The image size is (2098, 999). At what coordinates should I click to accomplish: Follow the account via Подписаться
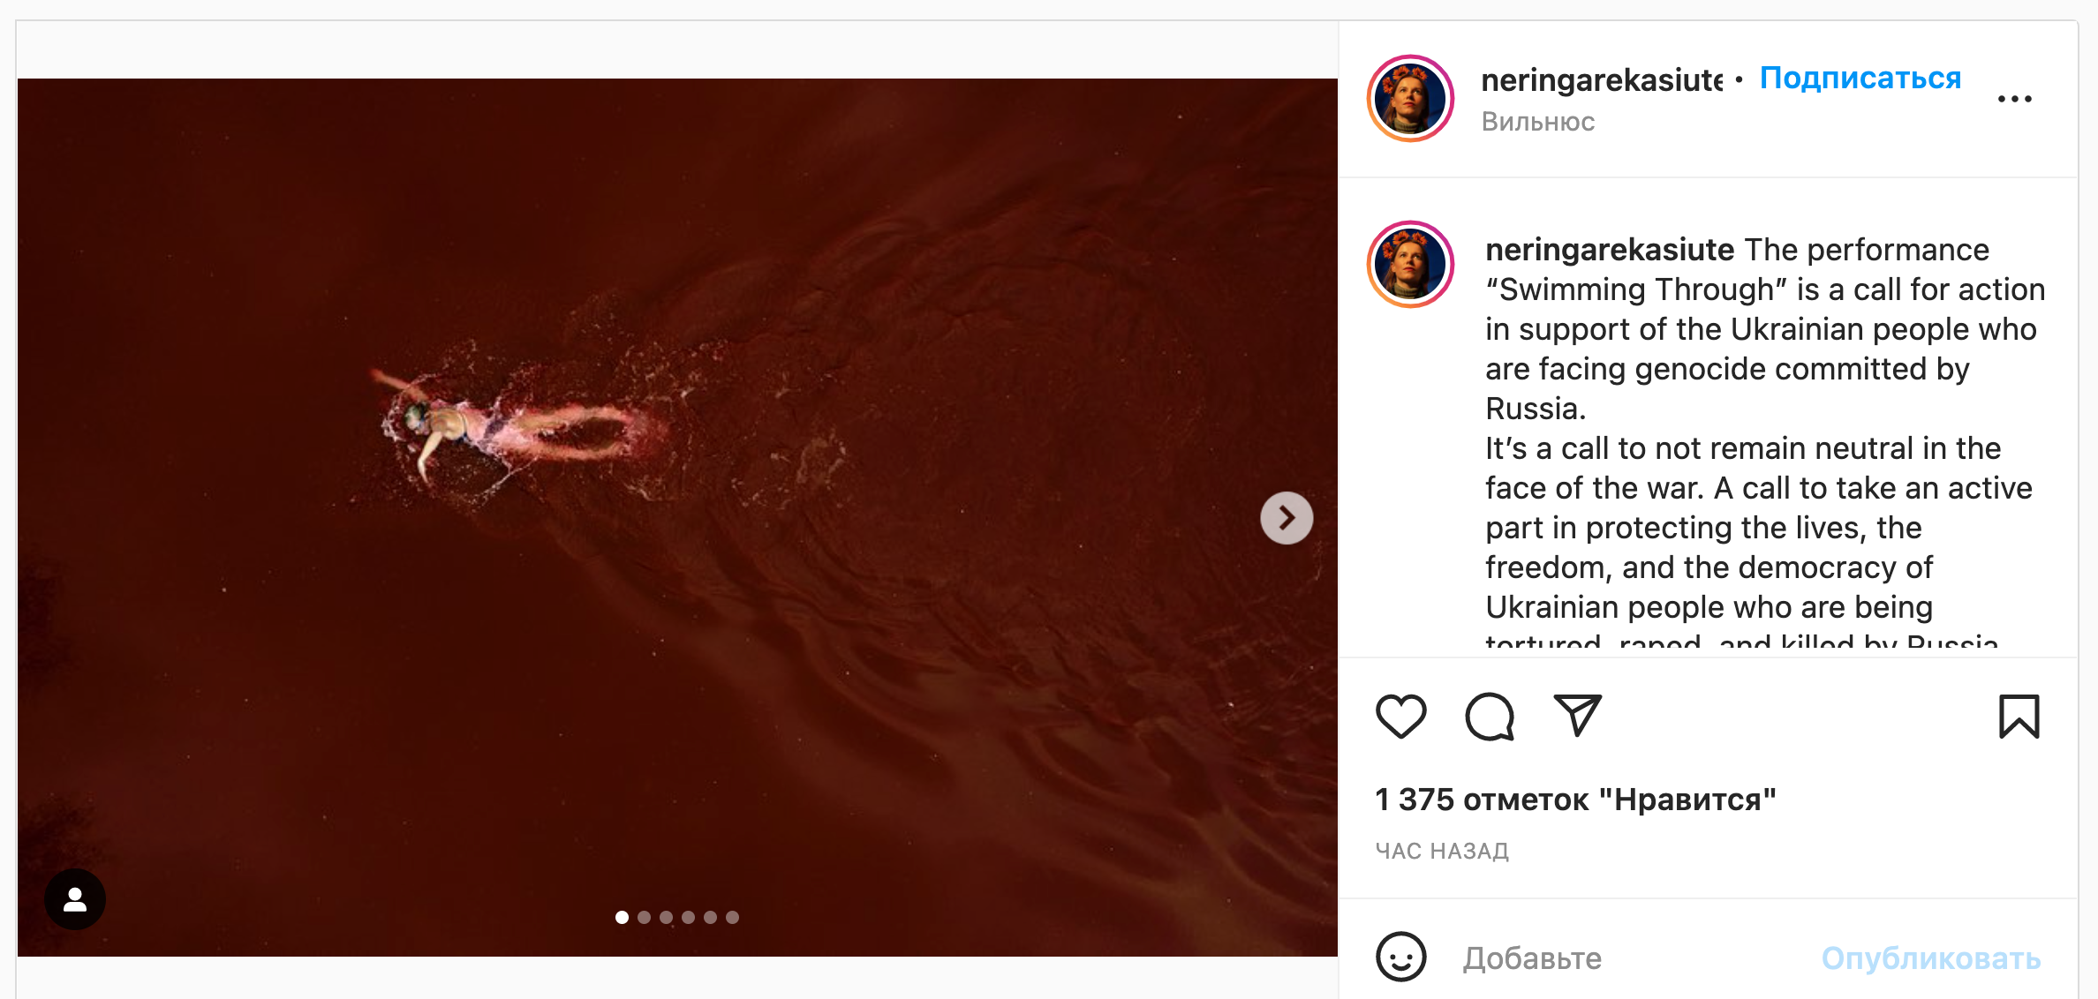coord(1860,79)
